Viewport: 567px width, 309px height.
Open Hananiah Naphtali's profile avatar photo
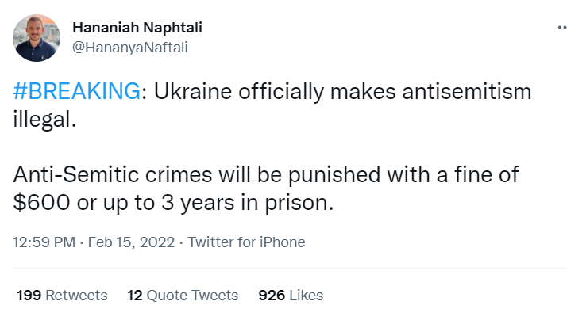37,38
